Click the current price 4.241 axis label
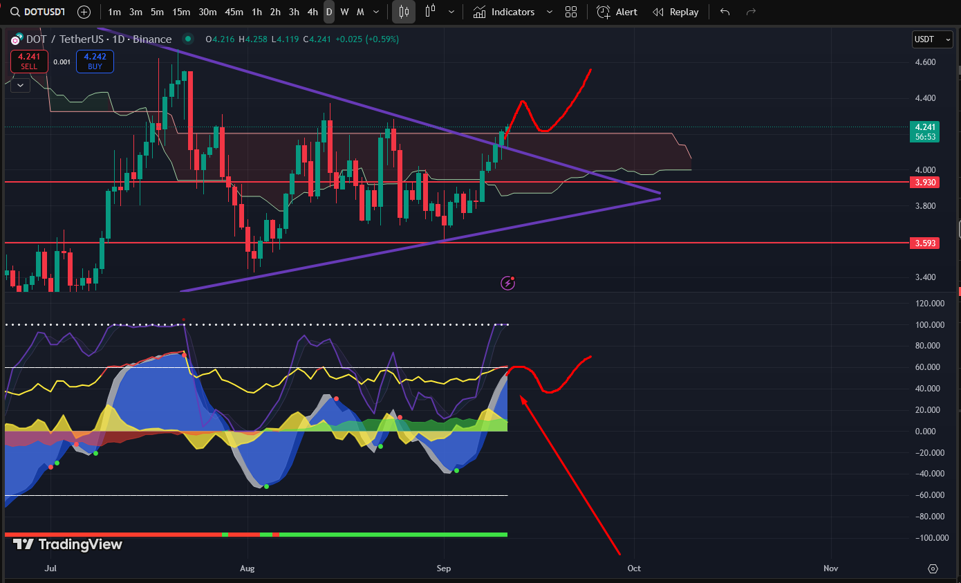Viewport: 961px width, 583px height. pyautogui.click(x=924, y=127)
